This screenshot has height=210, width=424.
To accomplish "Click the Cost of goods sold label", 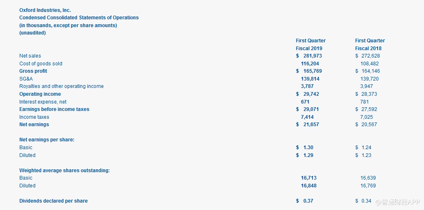I will (x=41, y=64).
